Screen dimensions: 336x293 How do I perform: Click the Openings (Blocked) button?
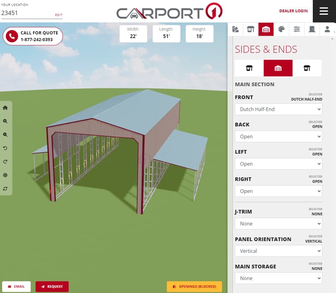pyautogui.click(x=194, y=287)
